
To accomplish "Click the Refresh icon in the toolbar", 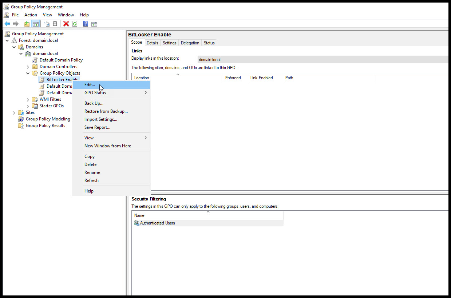I will 75,23.
